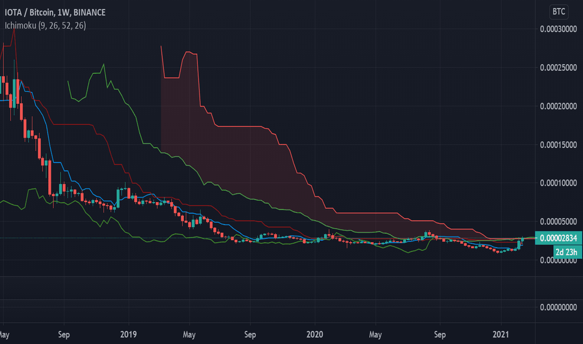
Task: Click the 0.00000000 lower pane axis label
Action: [x=559, y=307]
